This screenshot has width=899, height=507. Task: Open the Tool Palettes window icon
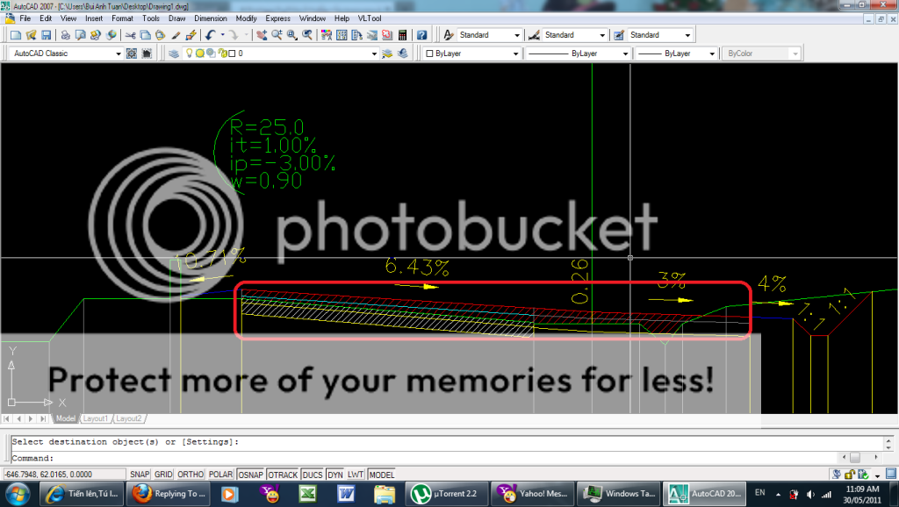(x=356, y=35)
